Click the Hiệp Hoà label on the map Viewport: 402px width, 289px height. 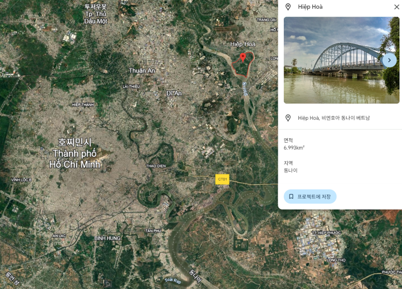tap(243, 44)
